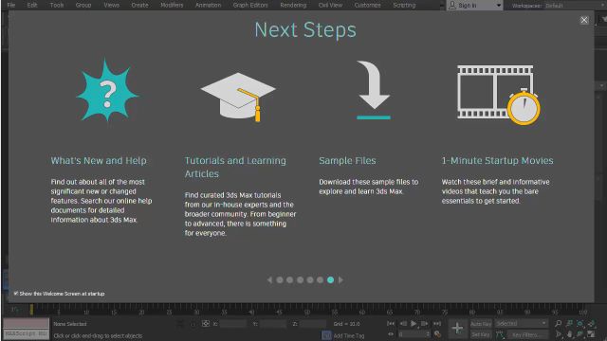
Task: Open the Edit menu
Action: [32, 5]
